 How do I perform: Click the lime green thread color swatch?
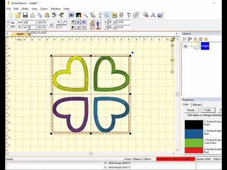coord(194,143)
